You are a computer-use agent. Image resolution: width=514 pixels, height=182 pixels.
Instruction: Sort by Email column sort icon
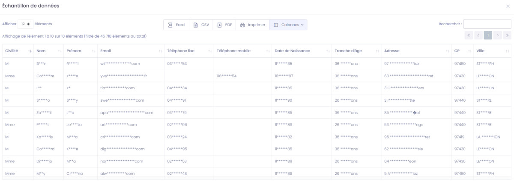160,51
